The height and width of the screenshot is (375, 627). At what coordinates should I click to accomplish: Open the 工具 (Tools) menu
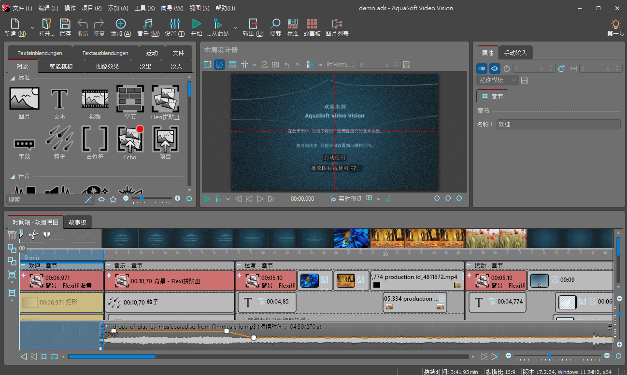coord(144,8)
